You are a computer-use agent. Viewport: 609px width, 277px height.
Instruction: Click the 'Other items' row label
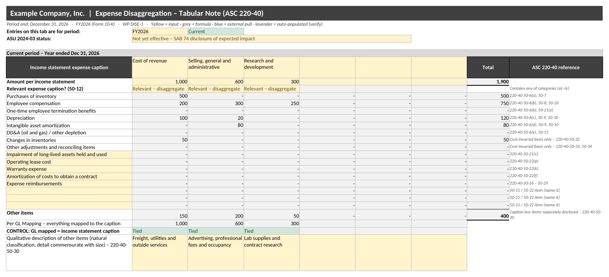(x=69, y=215)
